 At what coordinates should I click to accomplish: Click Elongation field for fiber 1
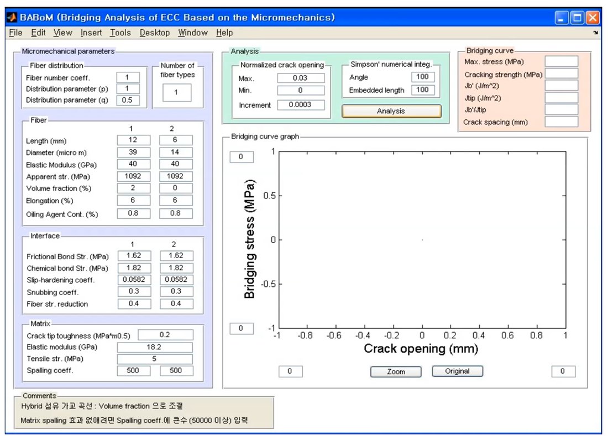tap(133, 201)
